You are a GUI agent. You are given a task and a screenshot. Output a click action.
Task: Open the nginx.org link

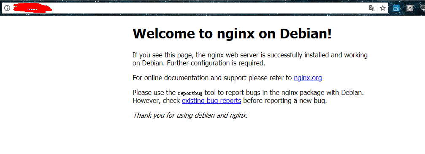[308, 78]
